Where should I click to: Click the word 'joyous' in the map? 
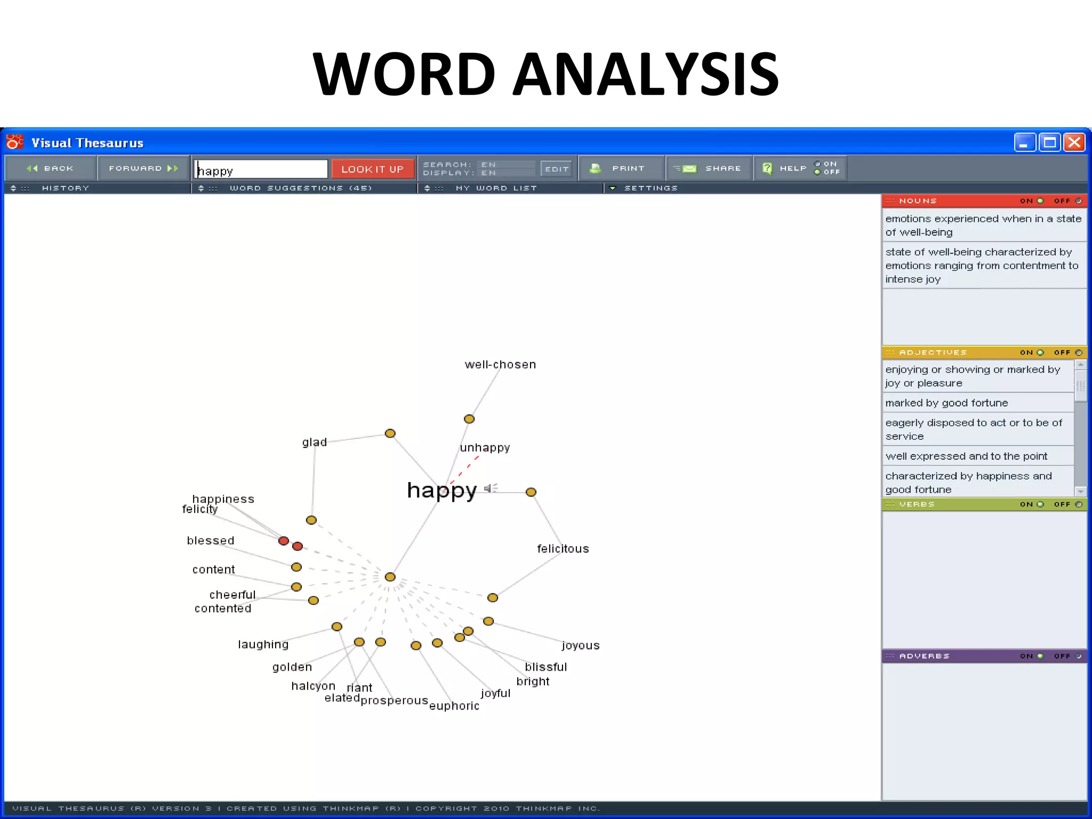point(581,646)
